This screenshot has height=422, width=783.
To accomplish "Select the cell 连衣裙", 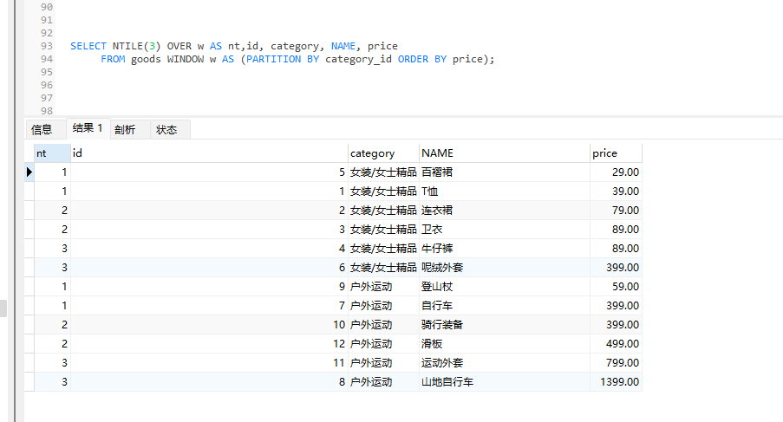I will click(505, 210).
